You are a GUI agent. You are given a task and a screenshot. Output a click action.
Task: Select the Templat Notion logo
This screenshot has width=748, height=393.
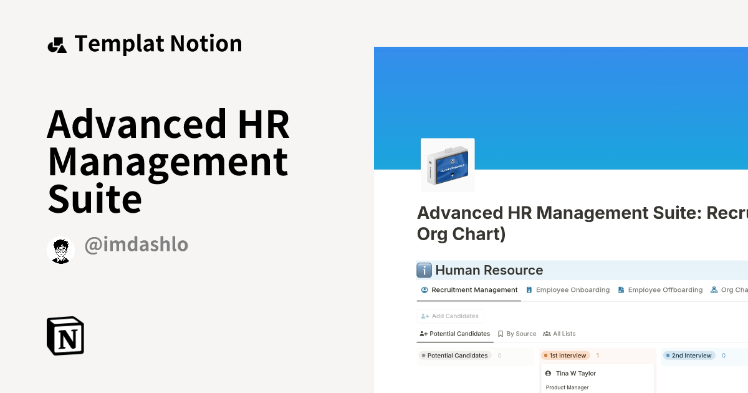57,43
